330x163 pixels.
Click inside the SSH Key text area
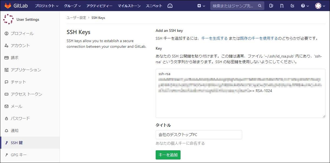[x=240, y=105]
